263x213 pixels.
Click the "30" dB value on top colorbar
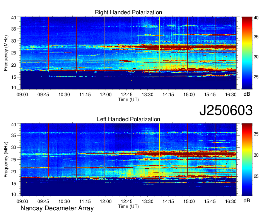tap(256, 57)
